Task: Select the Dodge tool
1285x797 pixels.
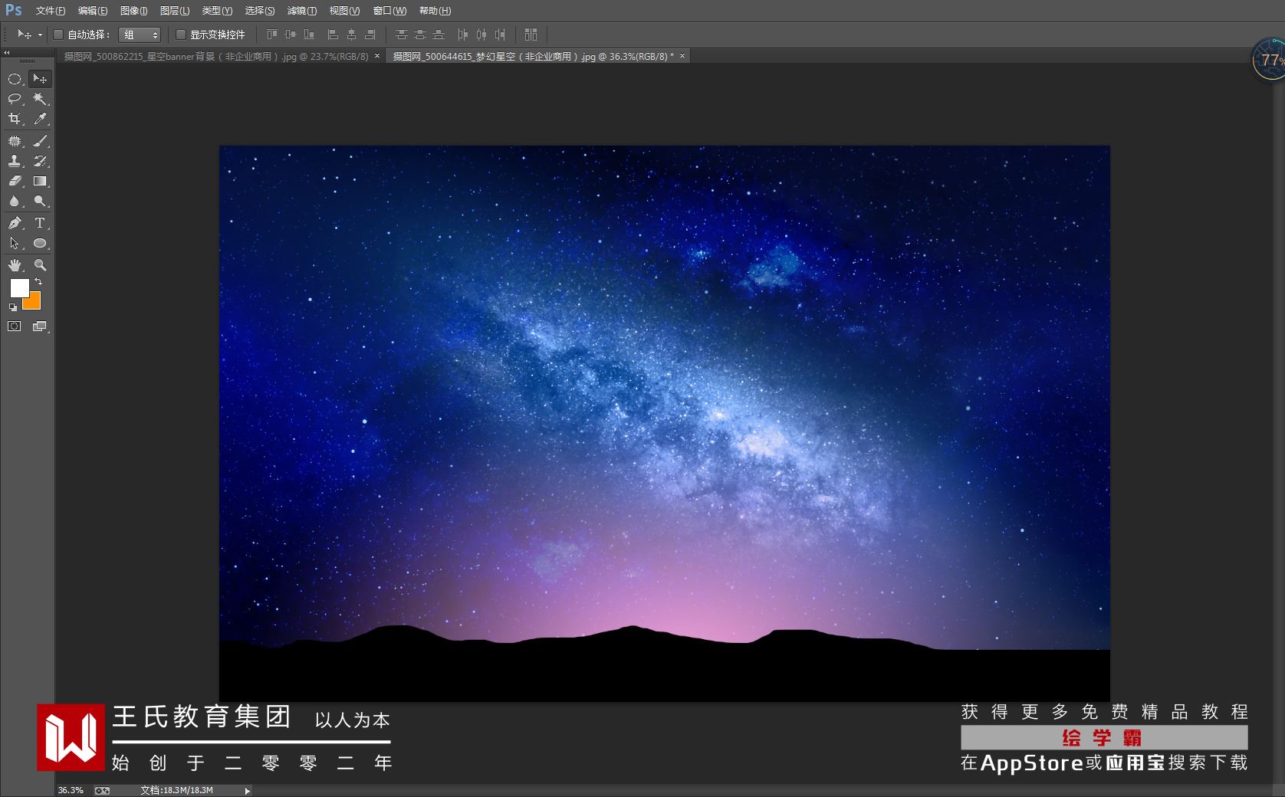Action: click(x=40, y=201)
